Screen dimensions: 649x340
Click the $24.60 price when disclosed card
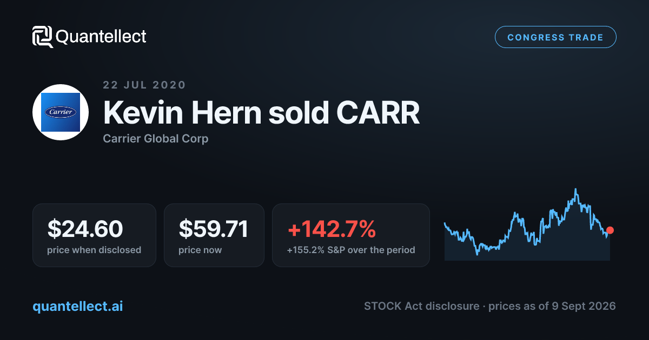pyautogui.click(x=94, y=235)
